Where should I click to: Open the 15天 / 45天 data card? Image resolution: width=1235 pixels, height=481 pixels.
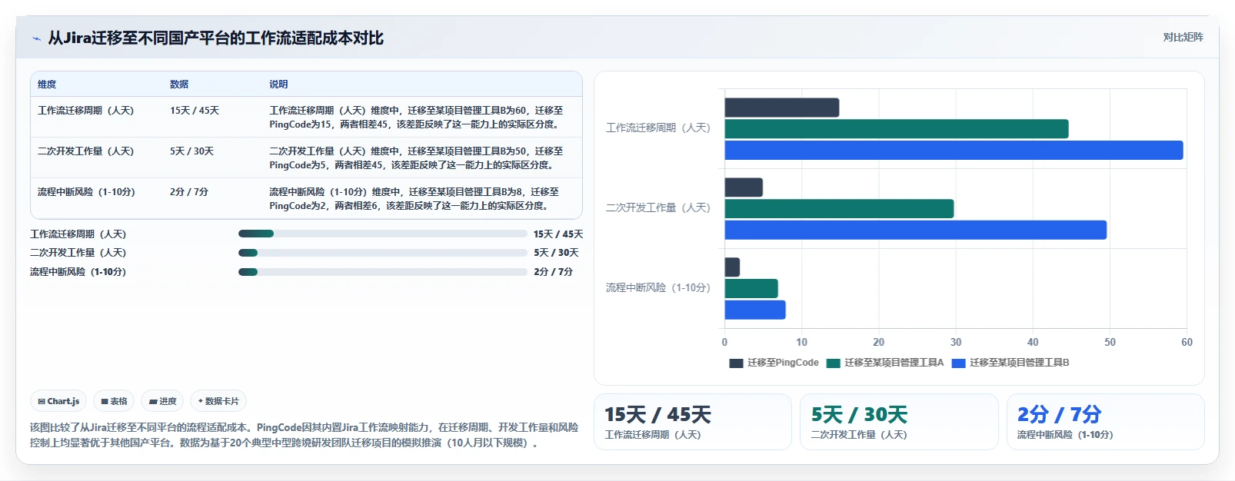point(693,422)
